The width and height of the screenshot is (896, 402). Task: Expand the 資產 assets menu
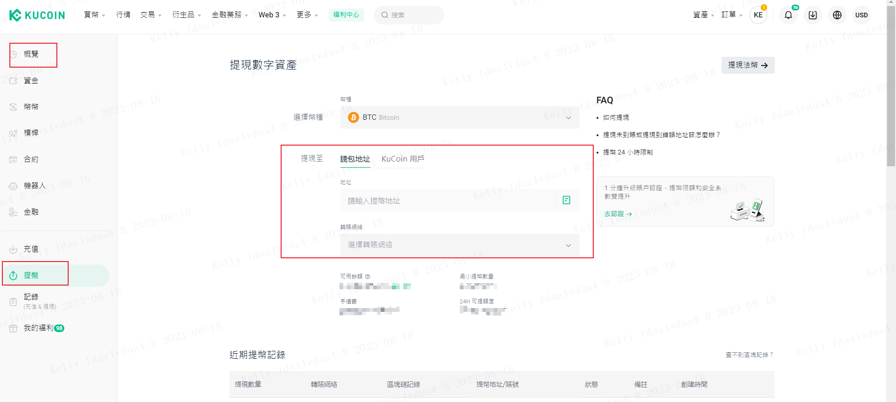(x=703, y=15)
